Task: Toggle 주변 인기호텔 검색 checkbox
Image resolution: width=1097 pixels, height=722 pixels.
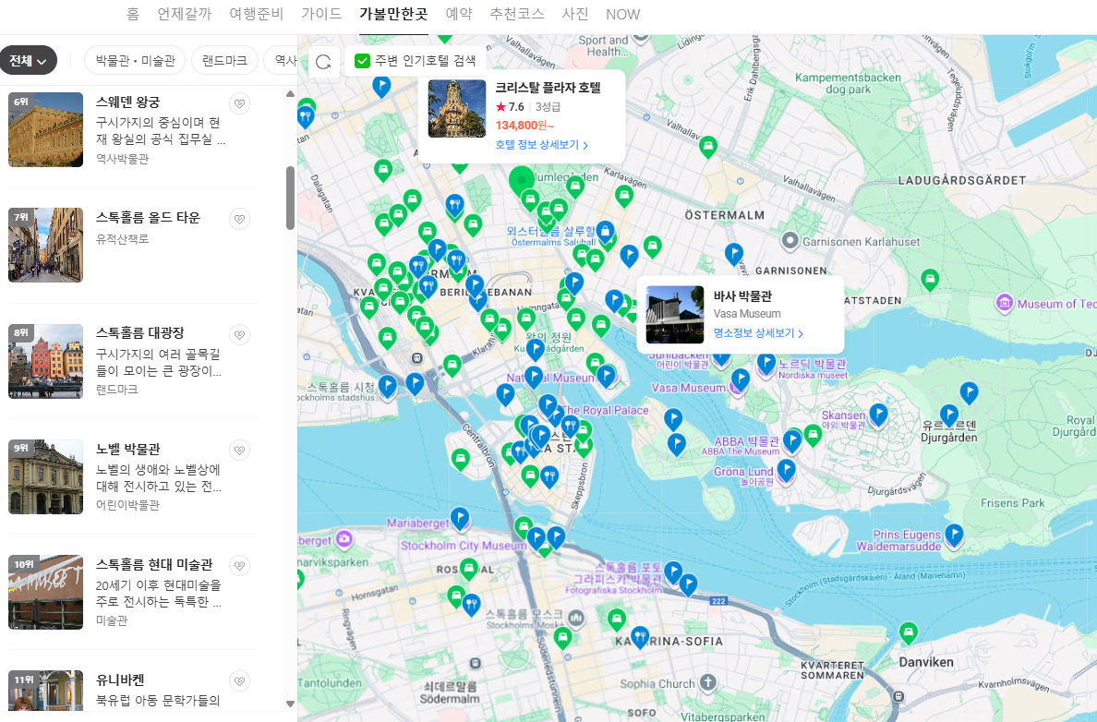Action: tap(362, 61)
